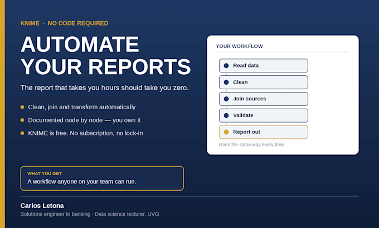This screenshot has width=379, height=228.
Task: Click the 'Solutions engineer in banking' subtitle
Action: pyautogui.click(x=55, y=214)
